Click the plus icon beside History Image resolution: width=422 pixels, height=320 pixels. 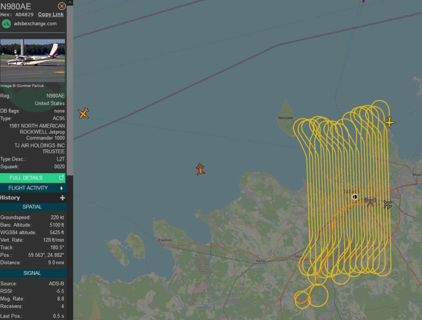[x=63, y=198]
